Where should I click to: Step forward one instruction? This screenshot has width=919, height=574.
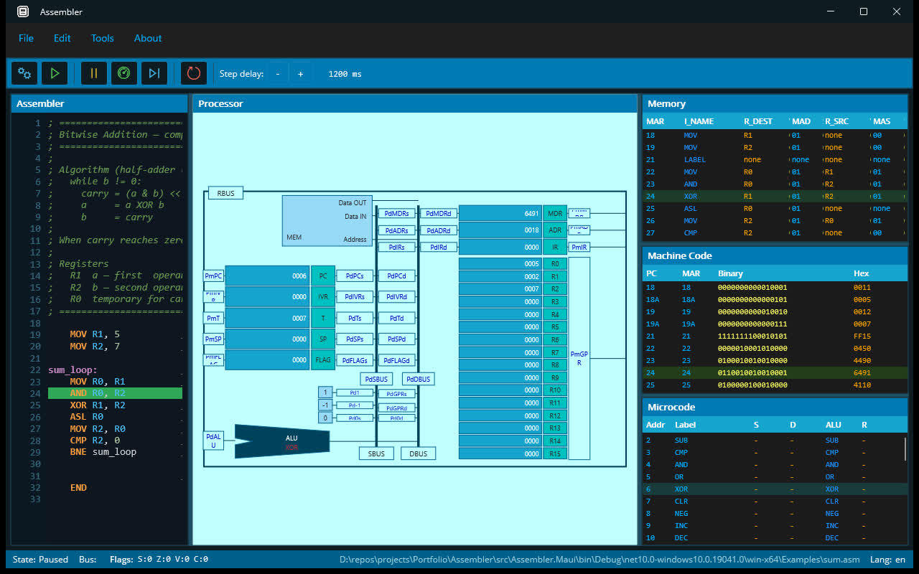click(154, 73)
